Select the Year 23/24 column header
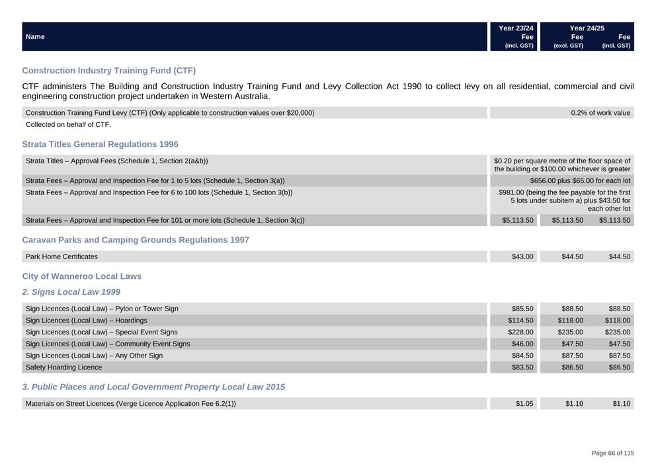This screenshot has height=464, width=656. click(515, 28)
